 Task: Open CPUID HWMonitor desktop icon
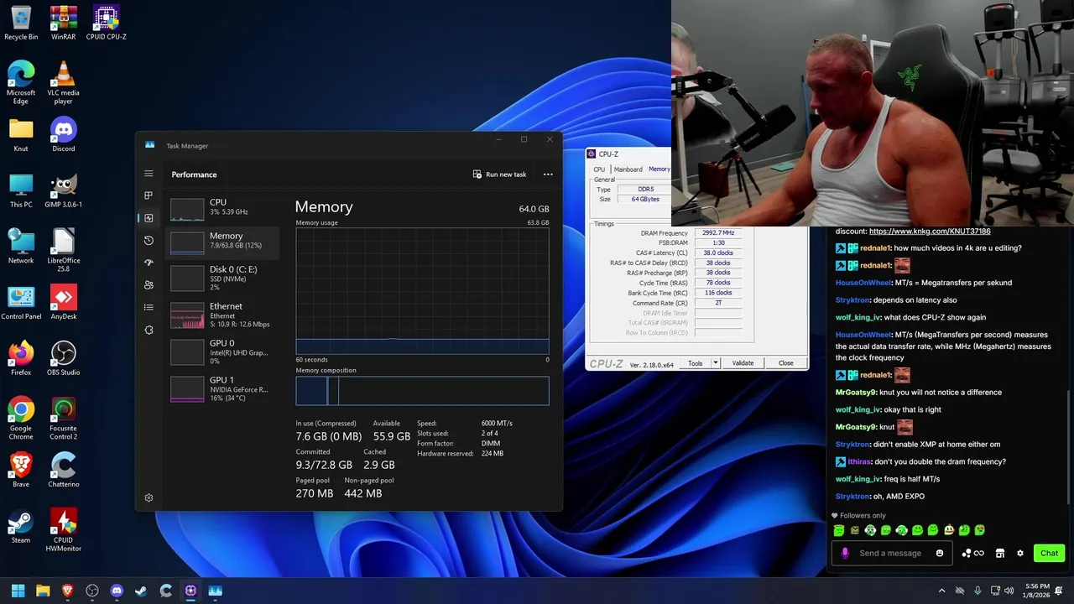63,529
